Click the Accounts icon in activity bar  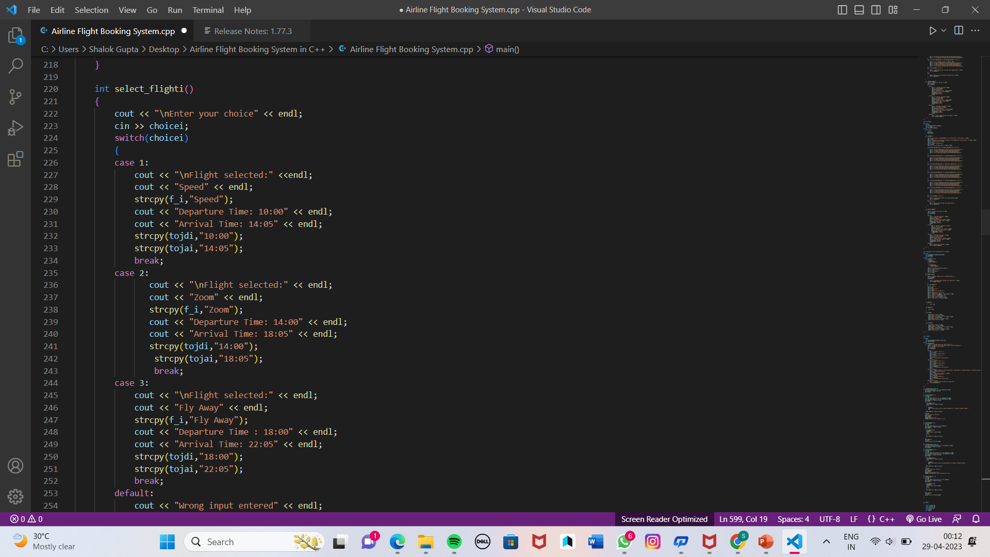point(15,466)
